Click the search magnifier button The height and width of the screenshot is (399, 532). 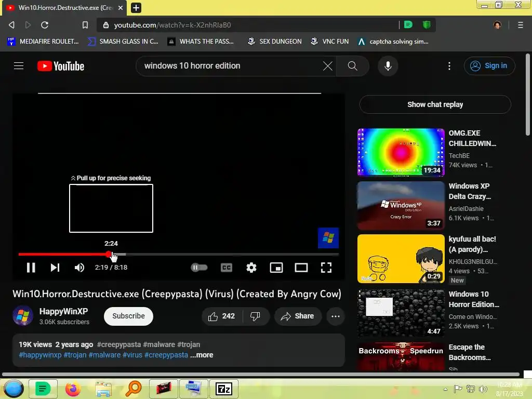353,66
